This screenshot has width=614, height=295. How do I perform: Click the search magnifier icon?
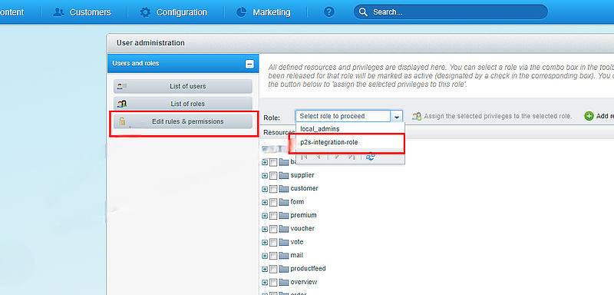click(363, 12)
